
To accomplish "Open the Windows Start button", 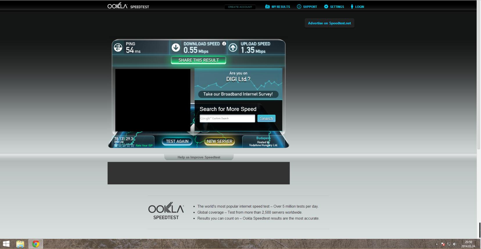I will 6,244.
